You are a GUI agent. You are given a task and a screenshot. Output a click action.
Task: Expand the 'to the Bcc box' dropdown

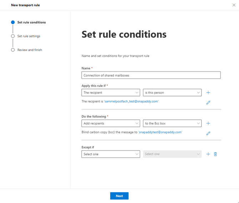172,123
